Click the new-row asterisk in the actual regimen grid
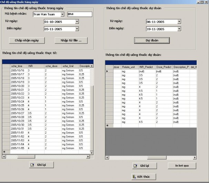Viewport: 209px width, 183px height. (x=4, y=152)
